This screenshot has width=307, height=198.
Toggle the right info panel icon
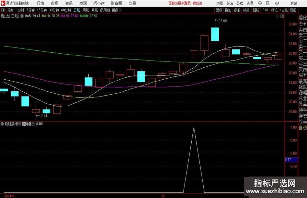click(x=282, y=16)
